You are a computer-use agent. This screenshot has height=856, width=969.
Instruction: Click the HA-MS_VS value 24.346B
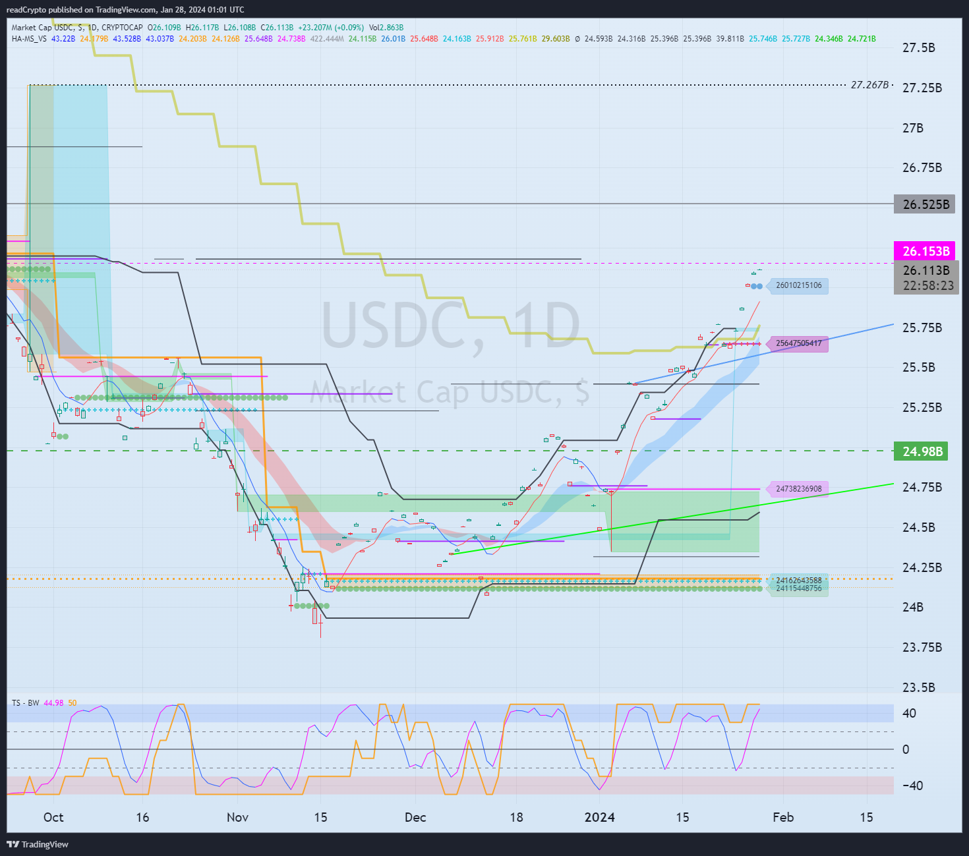pyautogui.click(x=829, y=39)
